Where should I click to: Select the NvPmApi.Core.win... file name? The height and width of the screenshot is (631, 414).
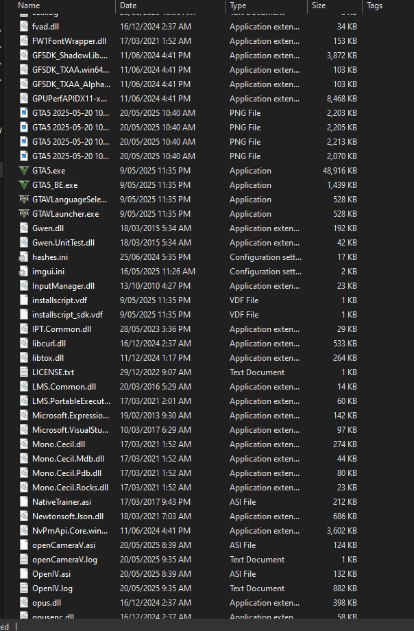70,531
